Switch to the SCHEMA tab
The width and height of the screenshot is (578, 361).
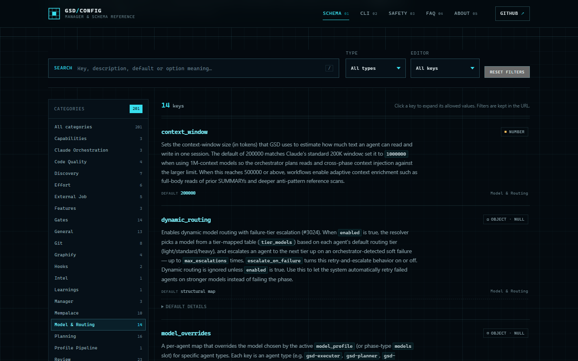(336, 14)
